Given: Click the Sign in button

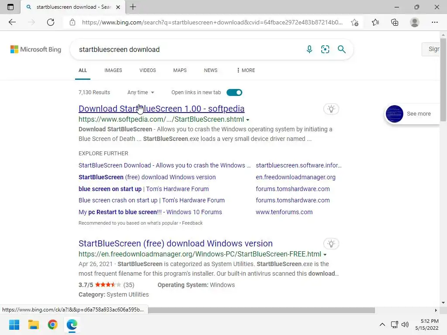Looking at the screenshot, I should tap(431, 49).
